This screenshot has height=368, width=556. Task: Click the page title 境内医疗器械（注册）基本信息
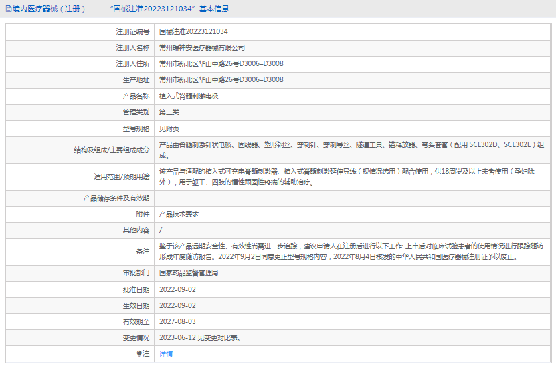(x=121, y=9)
